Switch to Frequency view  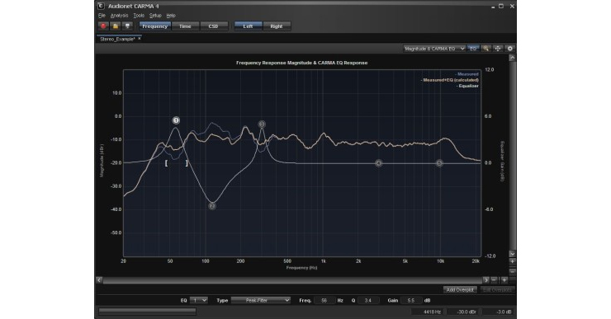154,26
